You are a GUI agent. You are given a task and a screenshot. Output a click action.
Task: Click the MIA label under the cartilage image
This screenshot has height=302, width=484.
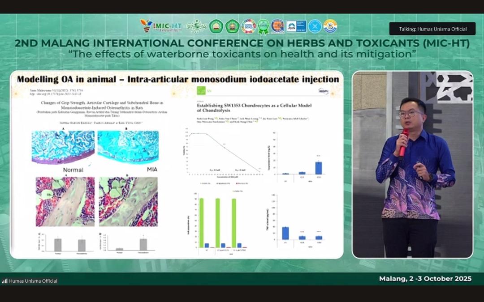pos(152,169)
